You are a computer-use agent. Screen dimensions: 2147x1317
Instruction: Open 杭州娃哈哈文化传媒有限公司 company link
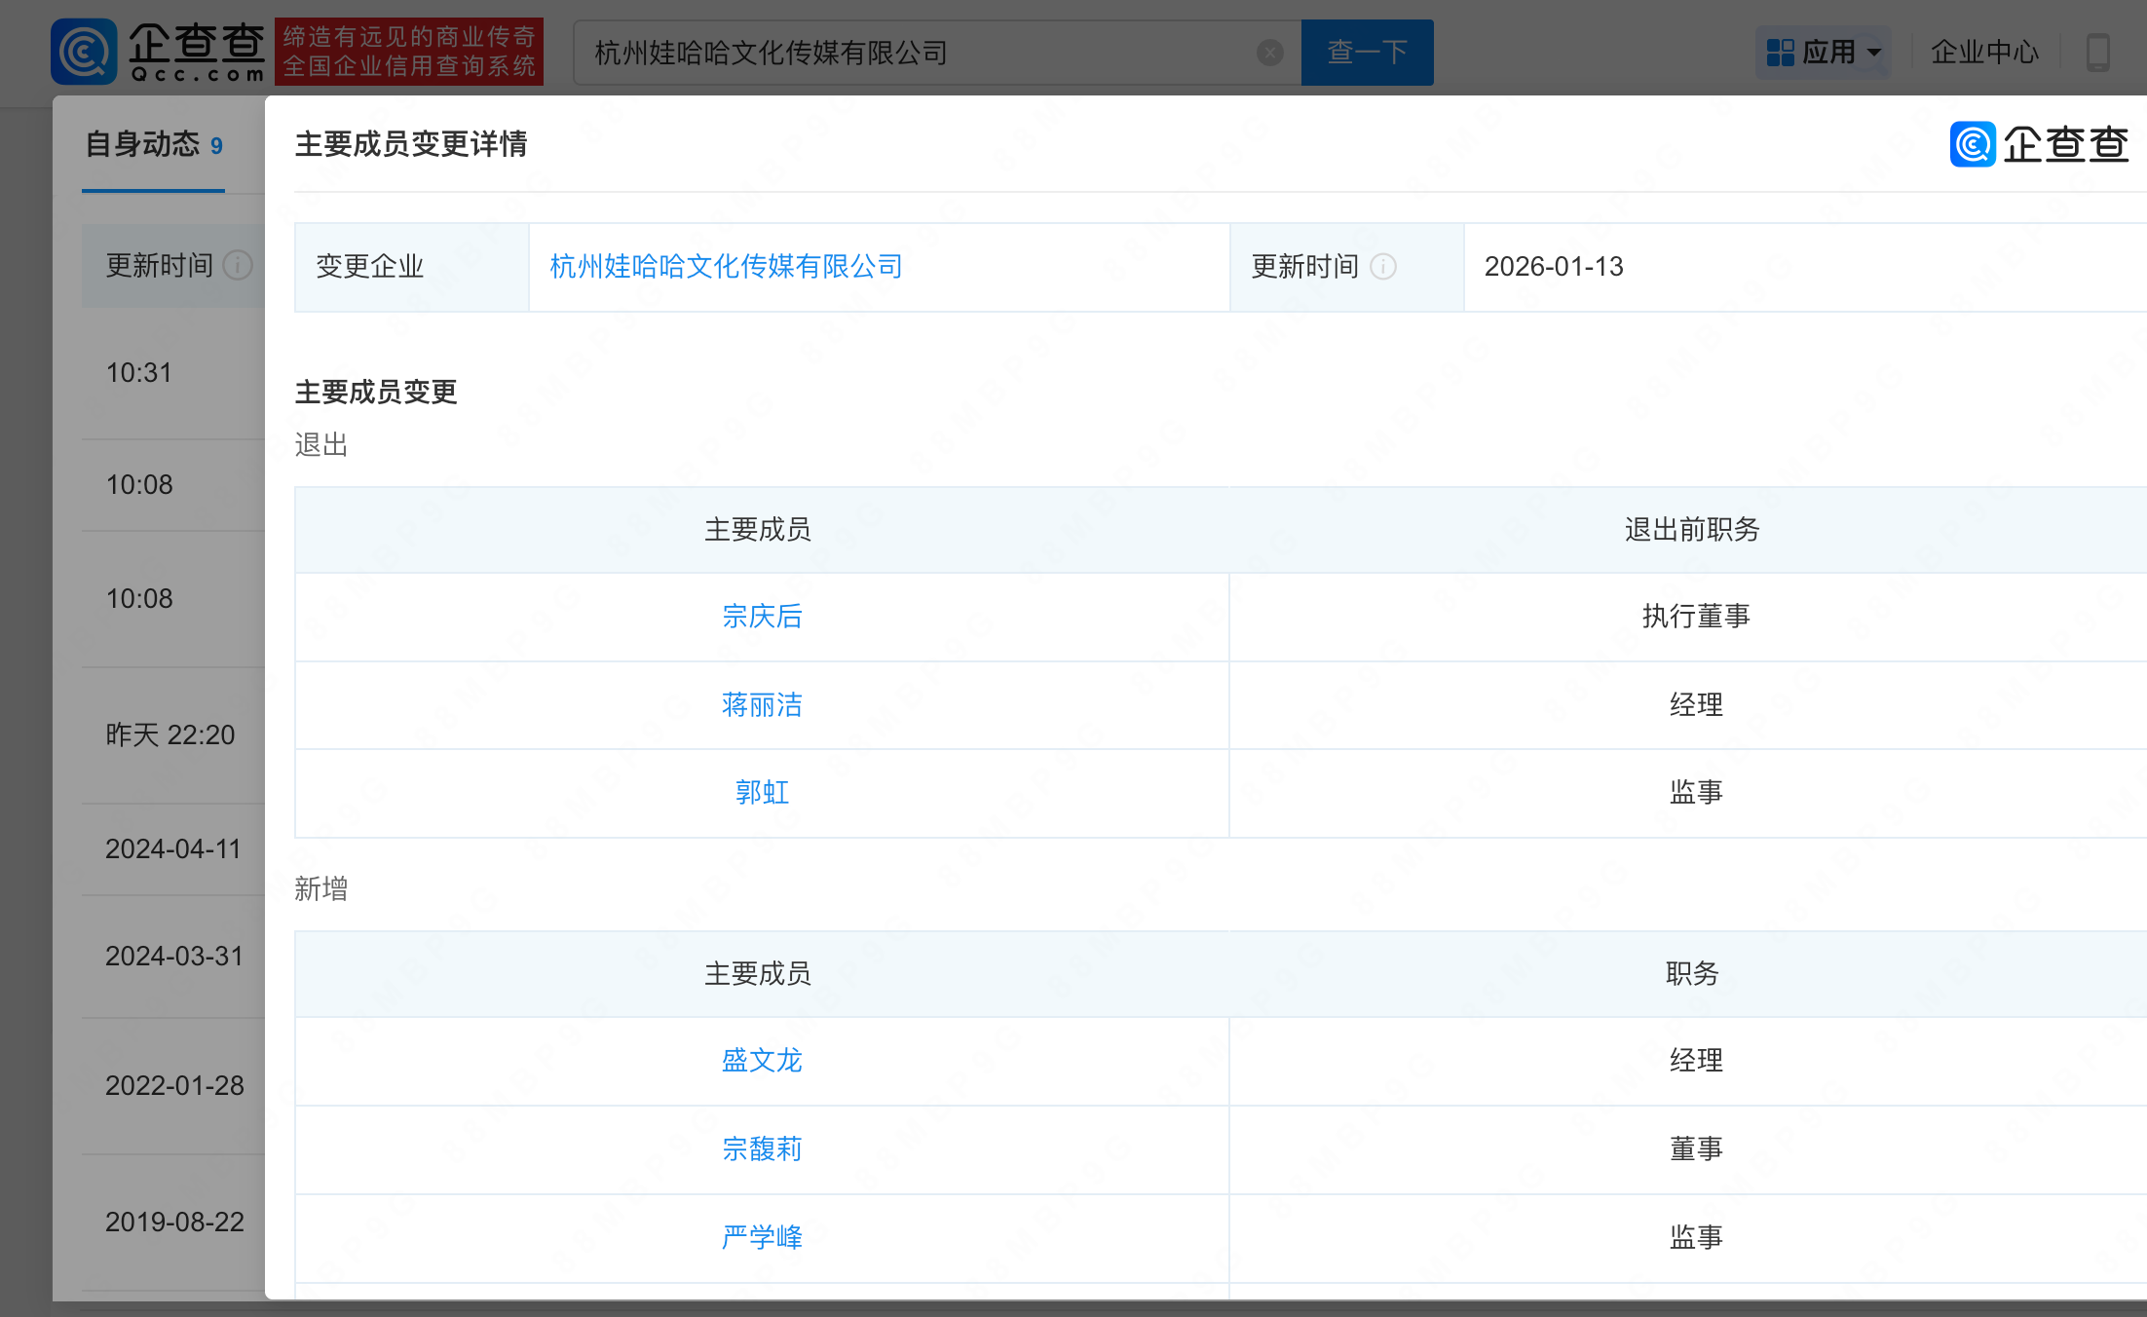tap(726, 267)
